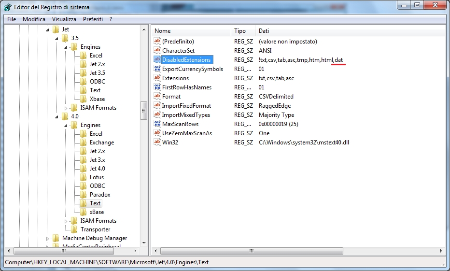Click the string icon of CharacterSet value
This screenshot has width=450, height=271.
(157, 50)
